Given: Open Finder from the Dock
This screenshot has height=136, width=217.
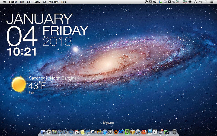Looking at the screenshot, I should [x=43, y=132].
